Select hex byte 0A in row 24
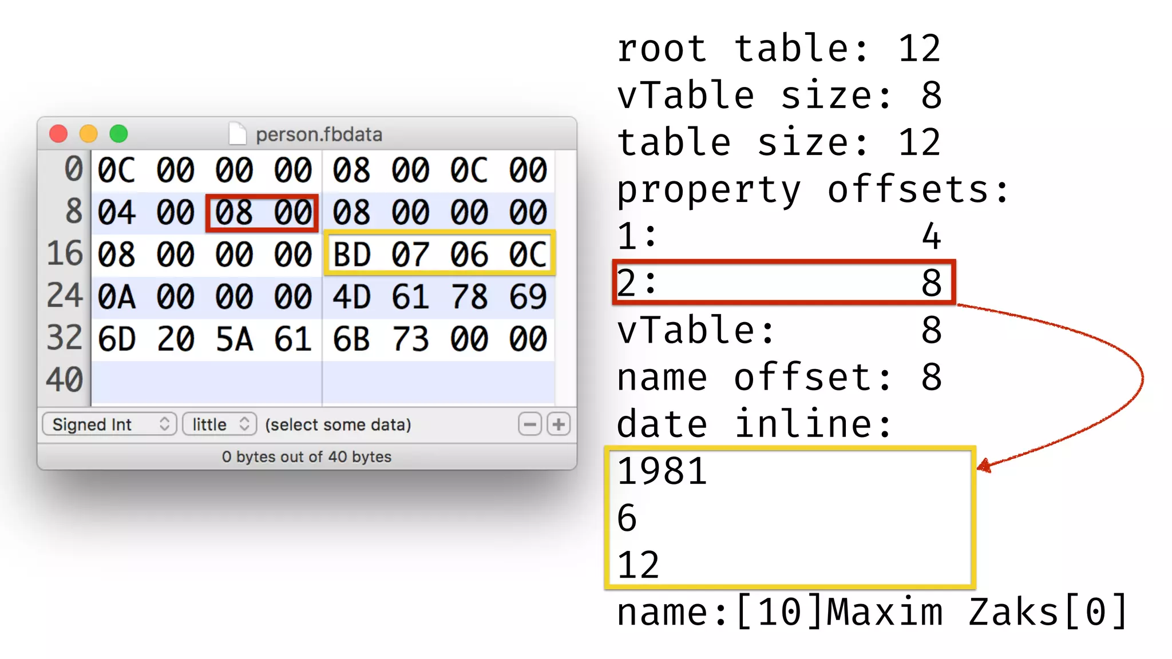 click(117, 296)
